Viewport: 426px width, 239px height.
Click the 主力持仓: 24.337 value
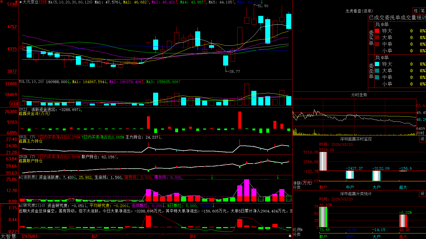click(142, 137)
